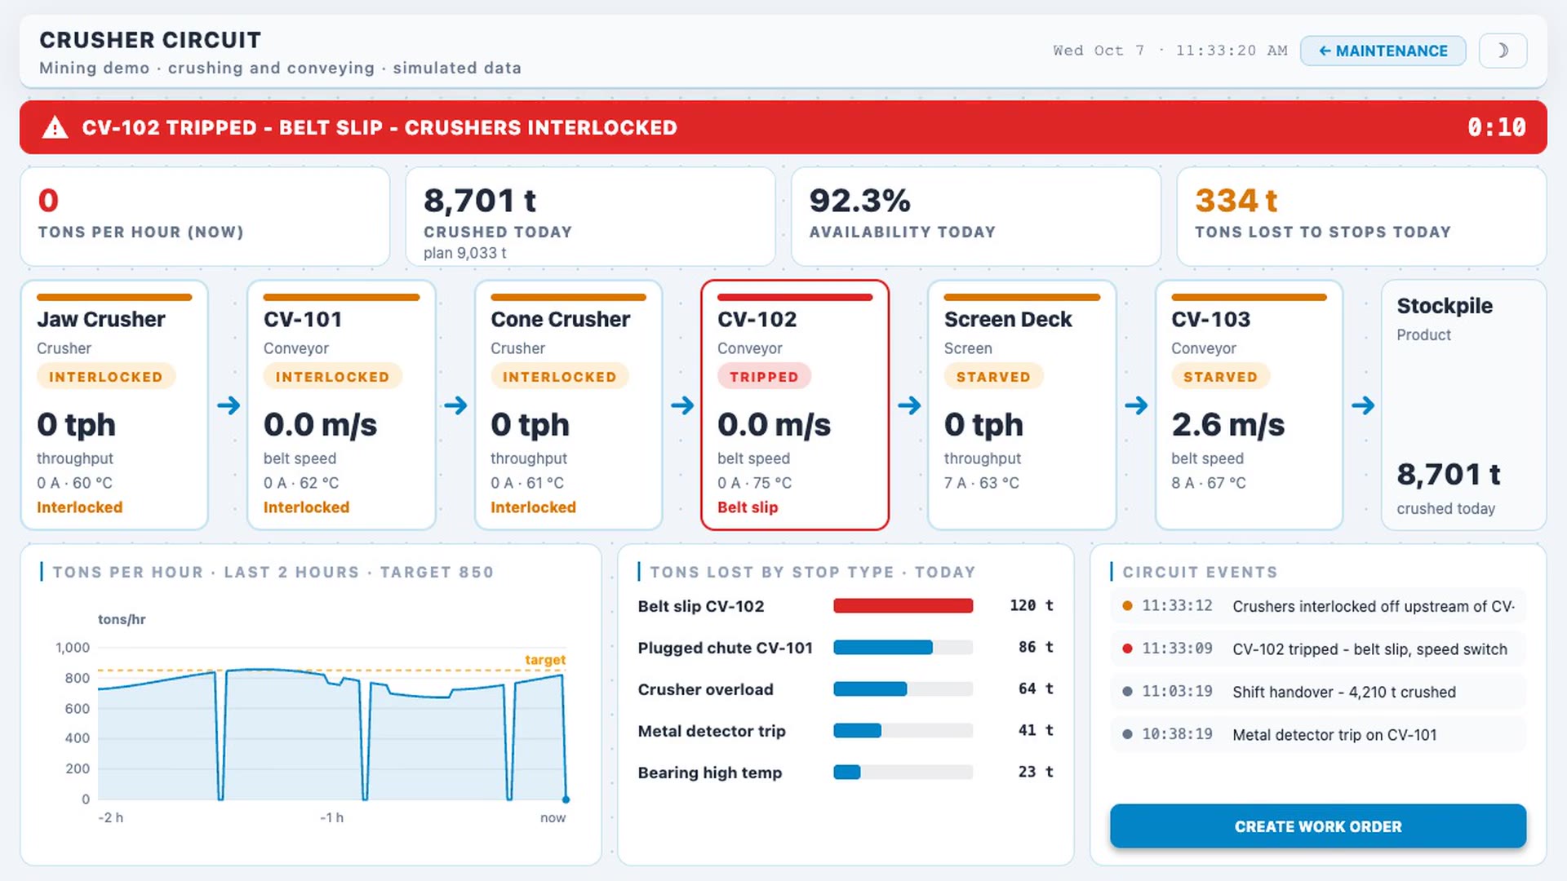The height and width of the screenshot is (881, 1567).
Task: Open the Screen Deck card title
Action: [1008, 319]
